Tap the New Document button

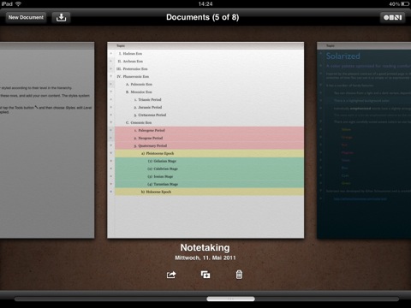[26, 17]
